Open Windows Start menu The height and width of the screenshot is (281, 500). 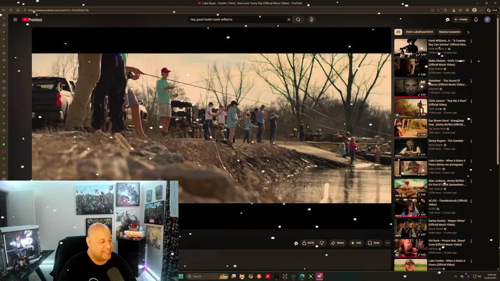tap(181, 276)
